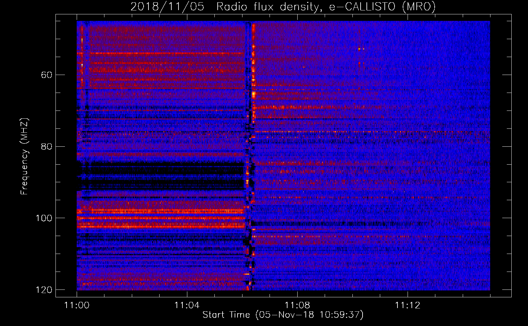Click the 'Frequency (MHZ)' axis label
This screenshot has height=326, width=528.
pyautogui.click(x=24, y=156)
